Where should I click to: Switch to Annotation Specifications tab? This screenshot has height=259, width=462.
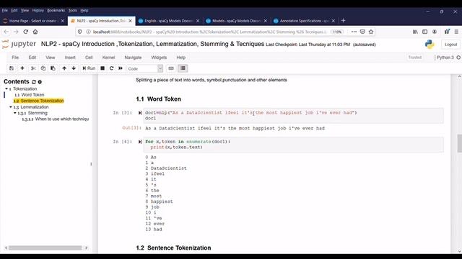(305, 21)
